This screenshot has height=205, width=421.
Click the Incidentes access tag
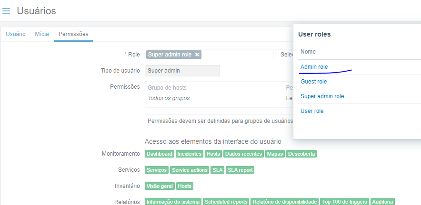(190, 154)
